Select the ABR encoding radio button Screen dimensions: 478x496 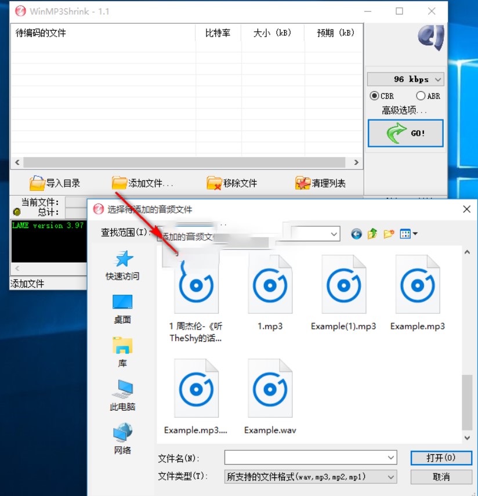(x=421, y=96)
